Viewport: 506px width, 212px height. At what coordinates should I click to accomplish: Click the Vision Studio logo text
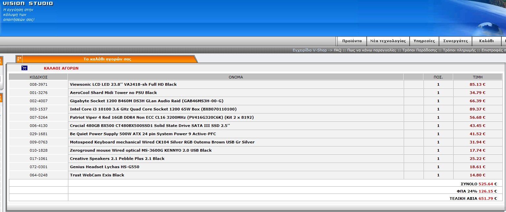28,3
